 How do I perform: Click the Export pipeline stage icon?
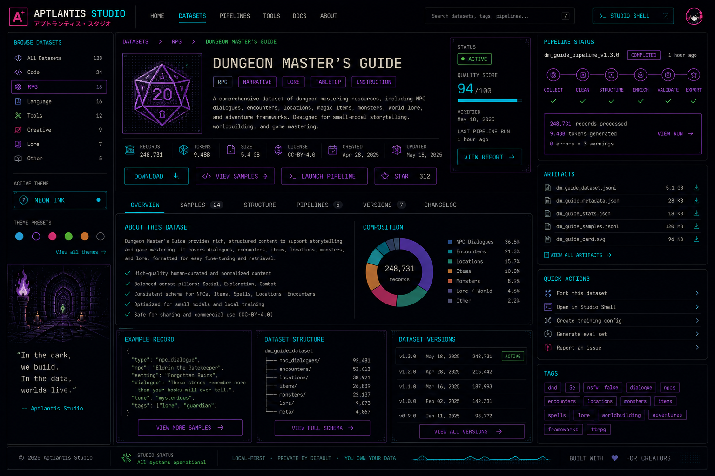[x=694, y=75]
